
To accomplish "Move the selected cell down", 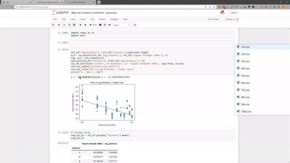I will click(85, 25).
